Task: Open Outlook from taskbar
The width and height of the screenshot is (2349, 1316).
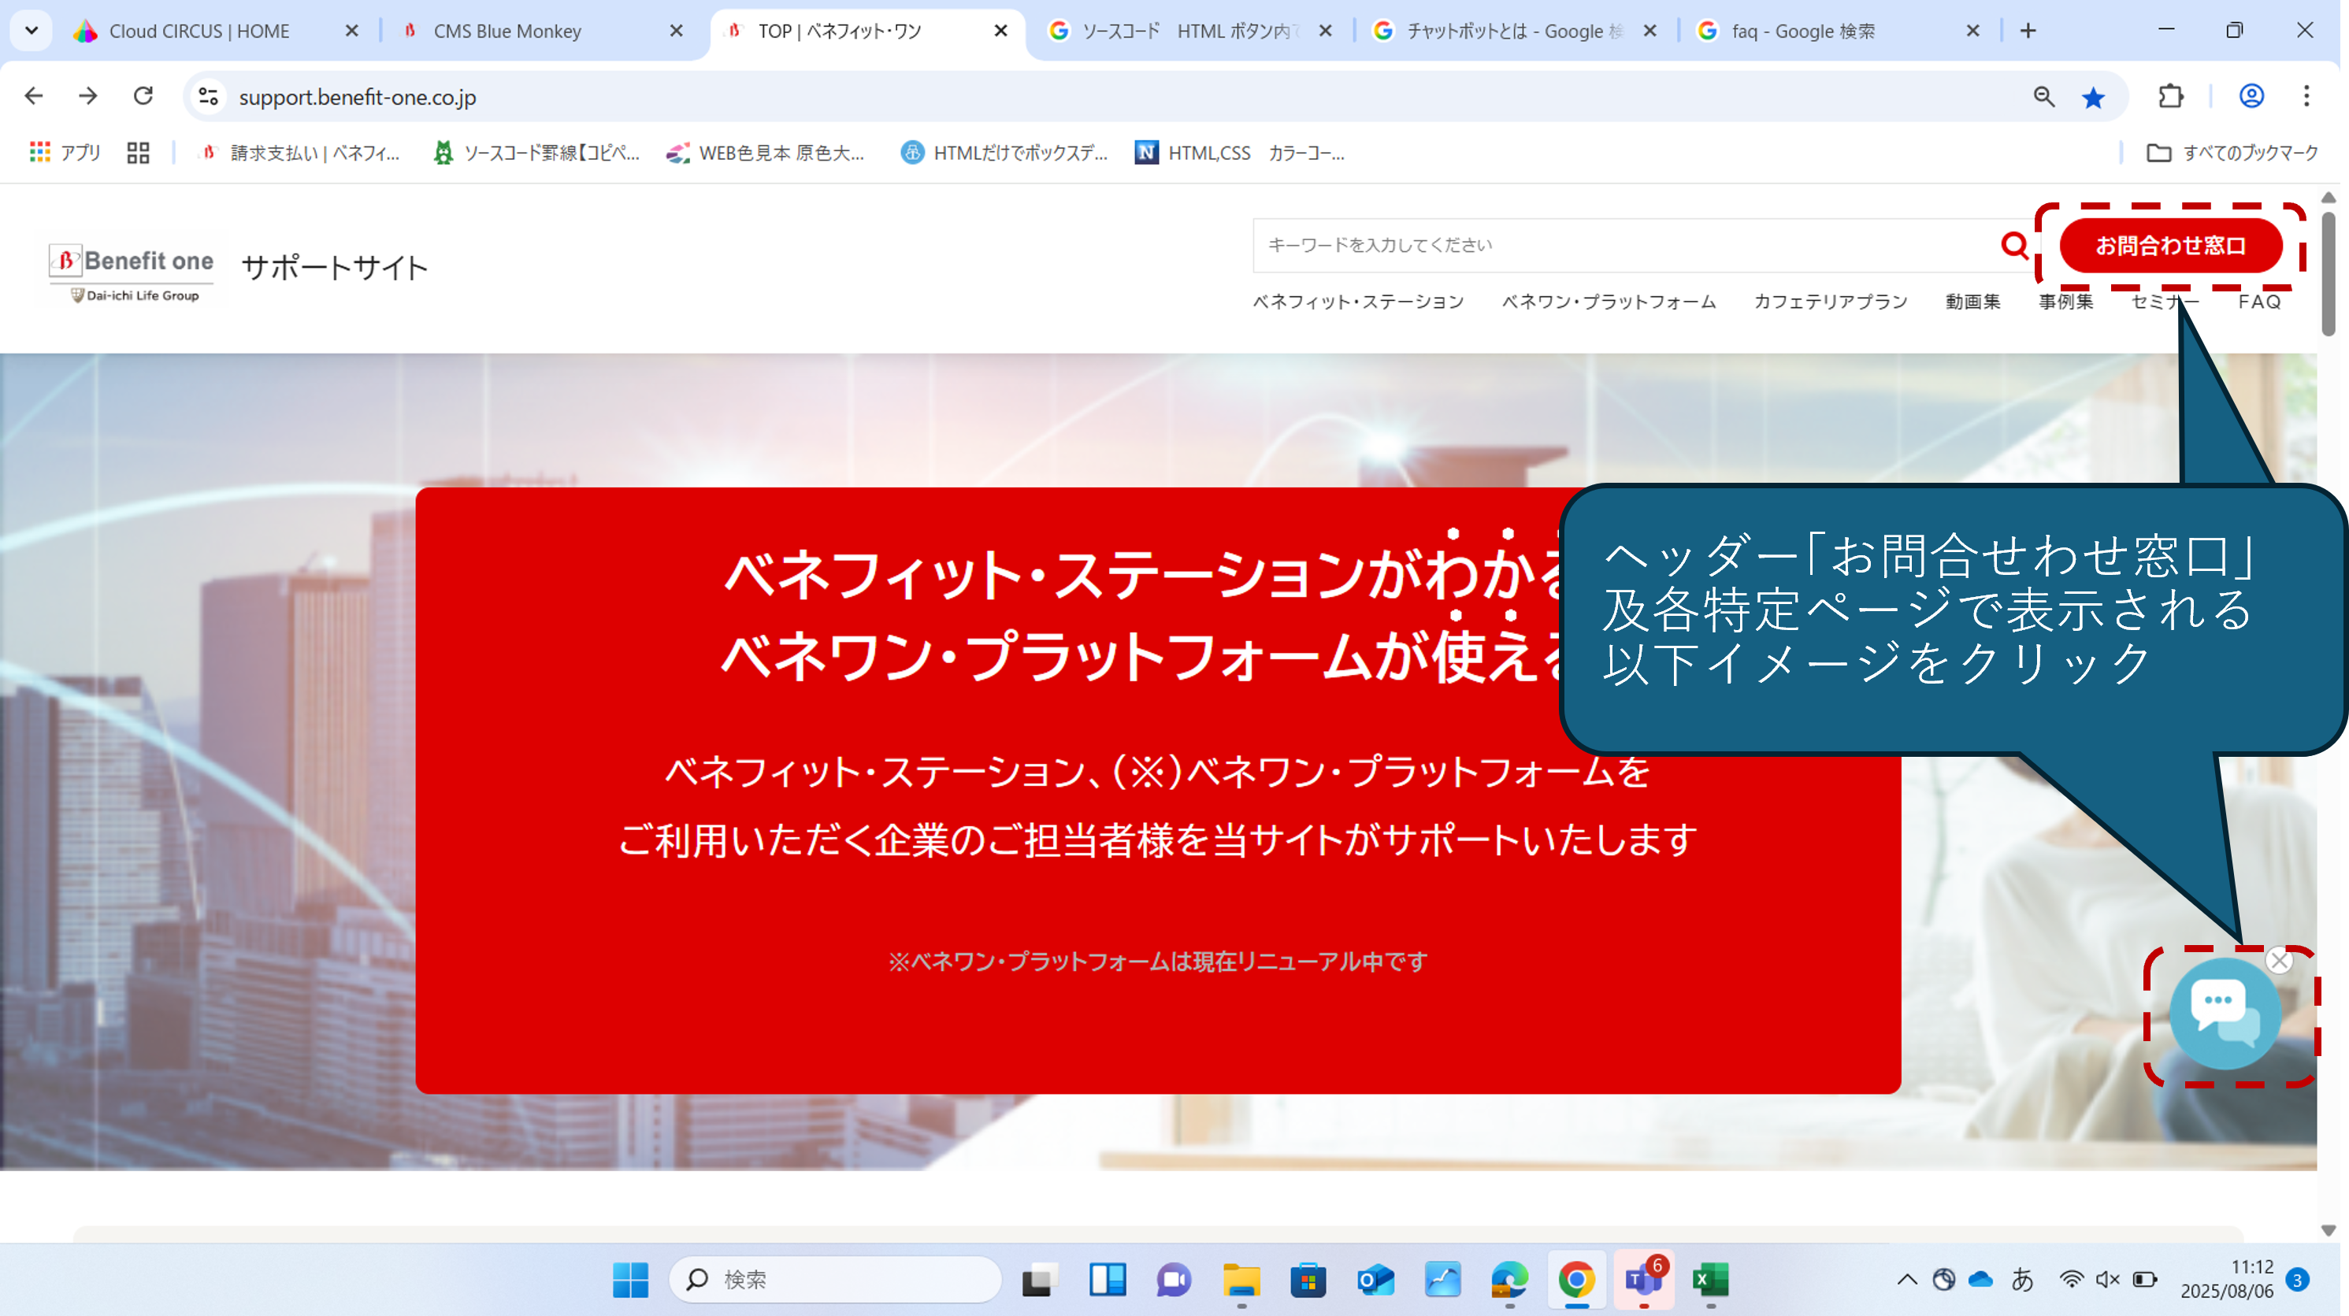Action: pos(1375,1280)
